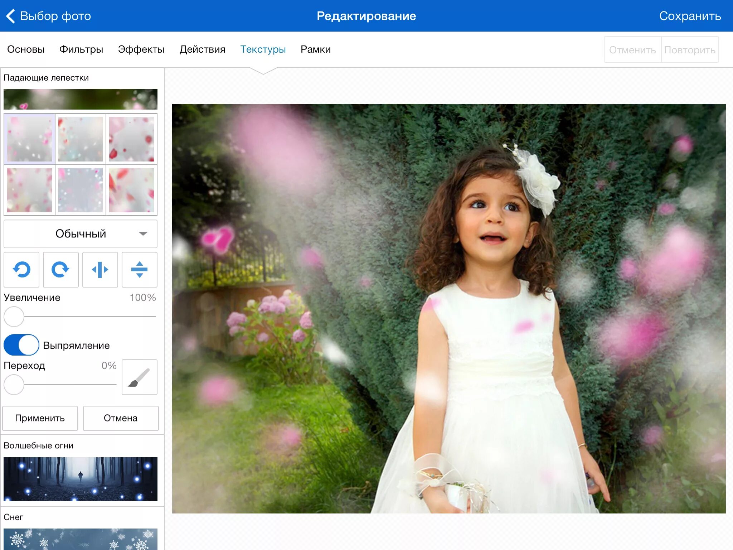This screenshot has height=550, width=733.
Task: Choose the third petal texture with red petals
Action: click(x=131, y=139)
